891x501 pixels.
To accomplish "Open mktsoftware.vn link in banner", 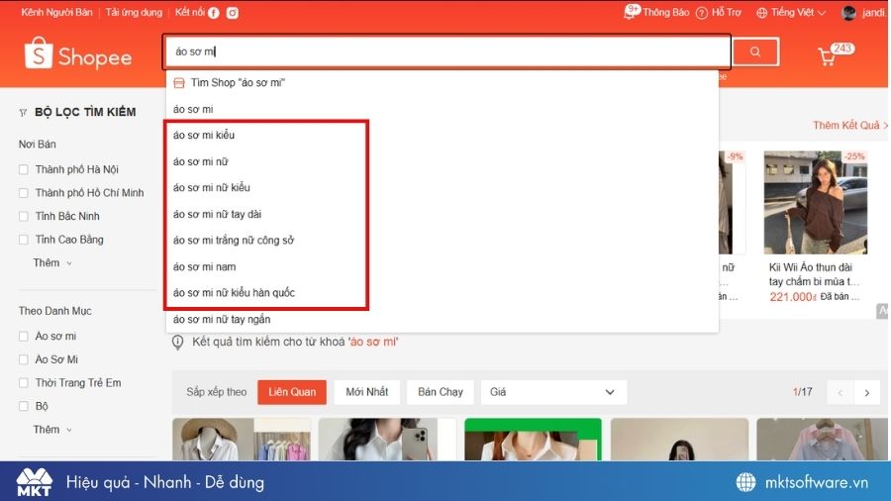I will tap(817, 482).
